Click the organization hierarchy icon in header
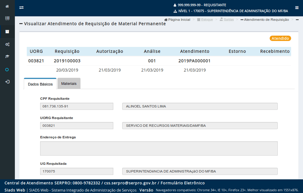303x193 pixels. coord(175,11)
